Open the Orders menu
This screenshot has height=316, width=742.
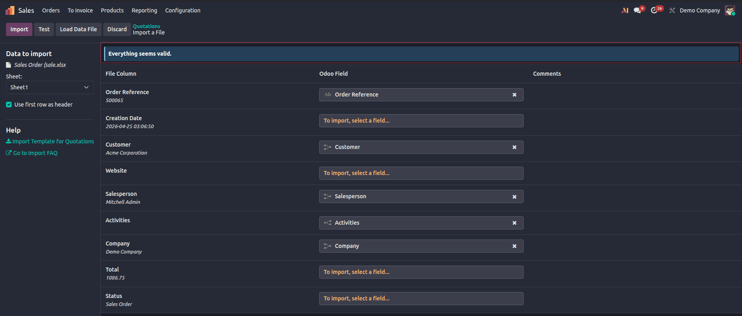[51, 10]
